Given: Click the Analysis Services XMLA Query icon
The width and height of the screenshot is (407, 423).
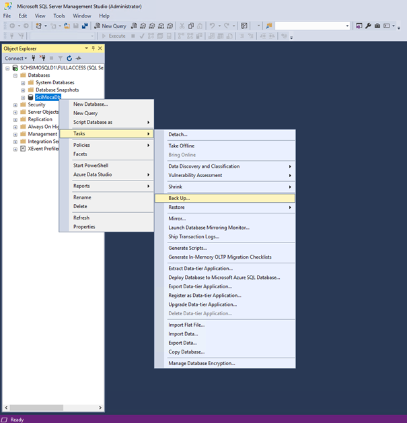Looking at the screenshot, I should click(x=161, y=26).
